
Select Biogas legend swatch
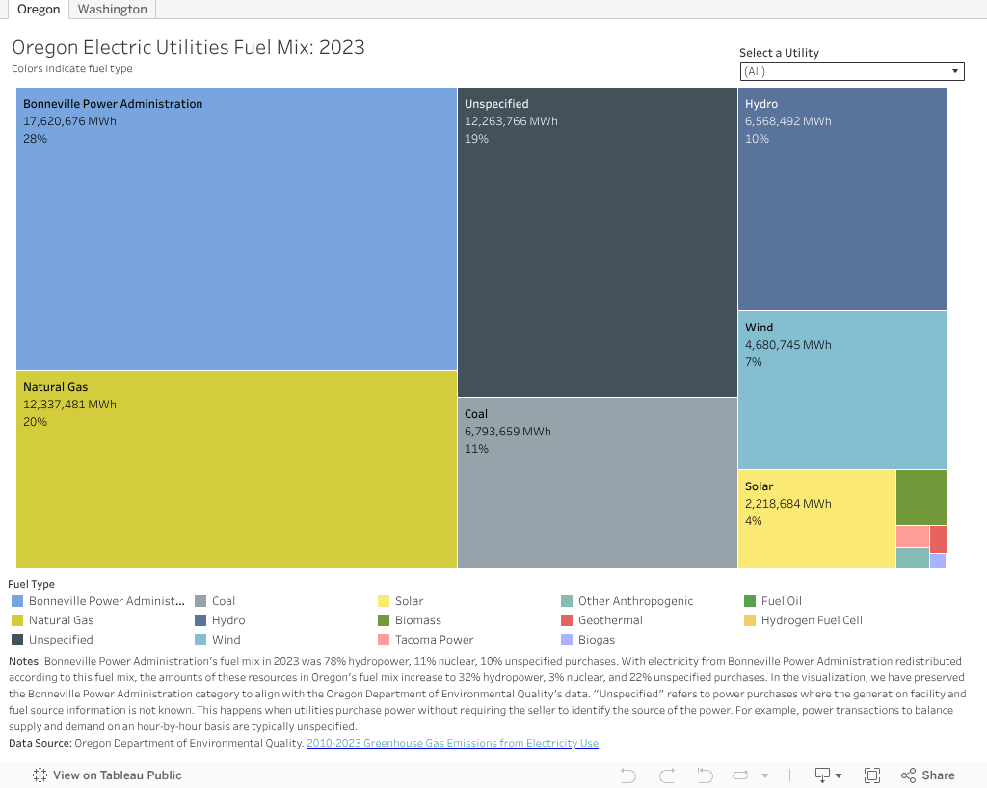point(567,640)
